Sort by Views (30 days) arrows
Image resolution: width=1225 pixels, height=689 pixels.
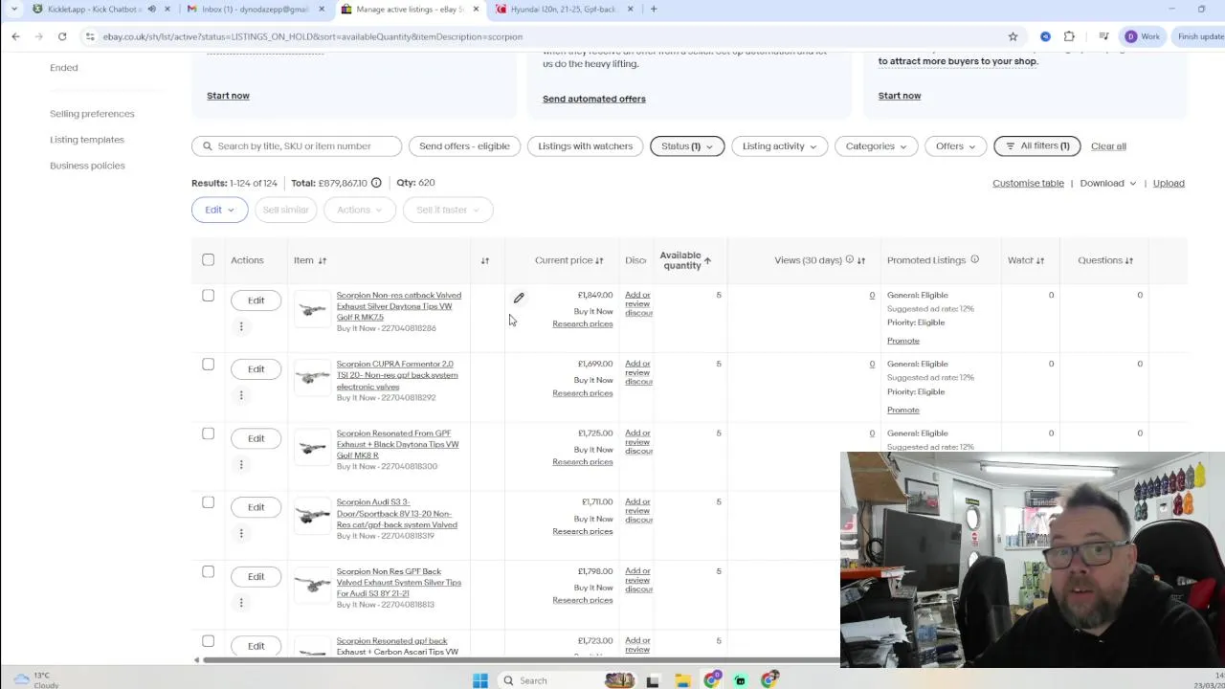click(x=861, y=260)
